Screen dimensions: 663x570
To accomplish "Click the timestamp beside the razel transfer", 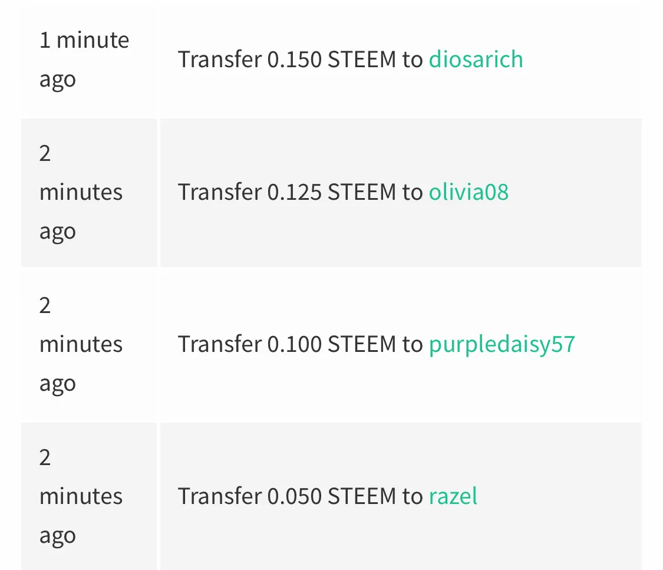I will coord(81,496).
